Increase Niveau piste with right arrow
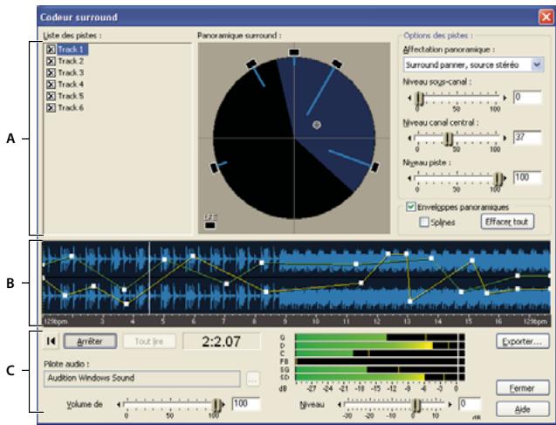556x425 pixels. point(505,178)
